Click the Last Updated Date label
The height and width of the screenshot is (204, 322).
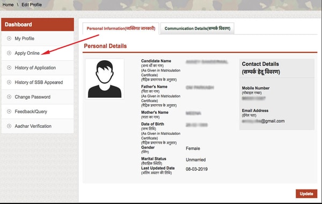pos(158,168)
